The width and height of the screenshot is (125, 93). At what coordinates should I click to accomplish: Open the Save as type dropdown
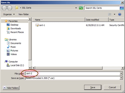pyautogui.click(x=121, y=78)
